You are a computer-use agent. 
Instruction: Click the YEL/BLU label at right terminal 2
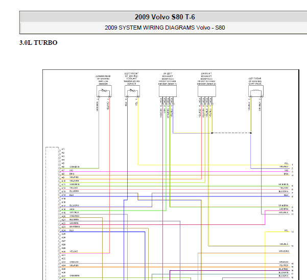[284, 167]
